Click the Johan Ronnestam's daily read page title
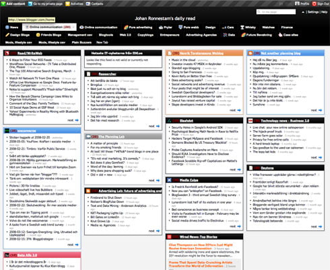This screenshot has height=270, width=330. tap(165, 19)
